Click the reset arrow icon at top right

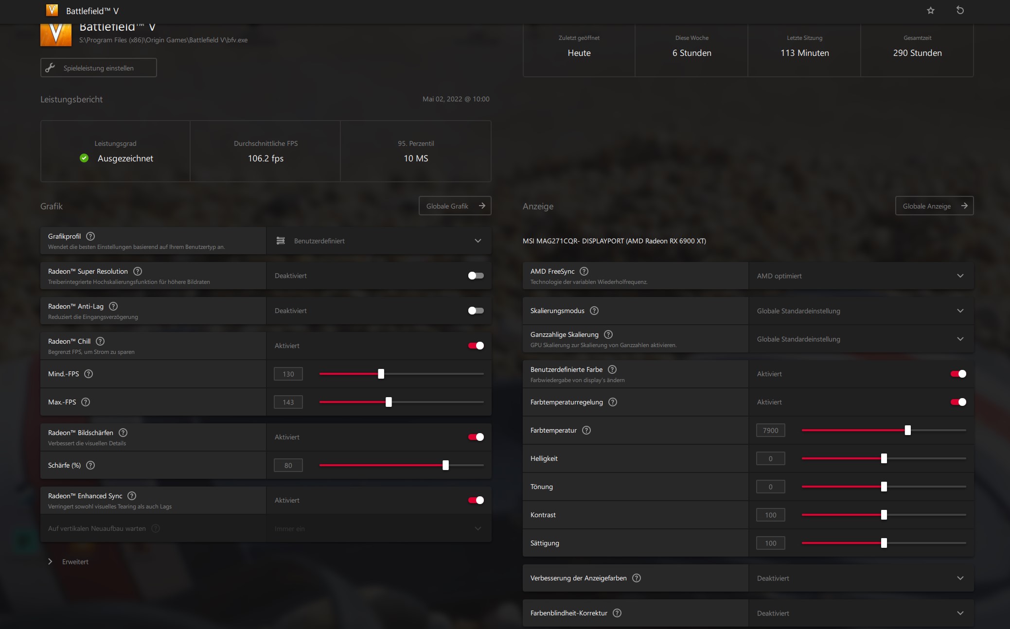pos(960,11)
